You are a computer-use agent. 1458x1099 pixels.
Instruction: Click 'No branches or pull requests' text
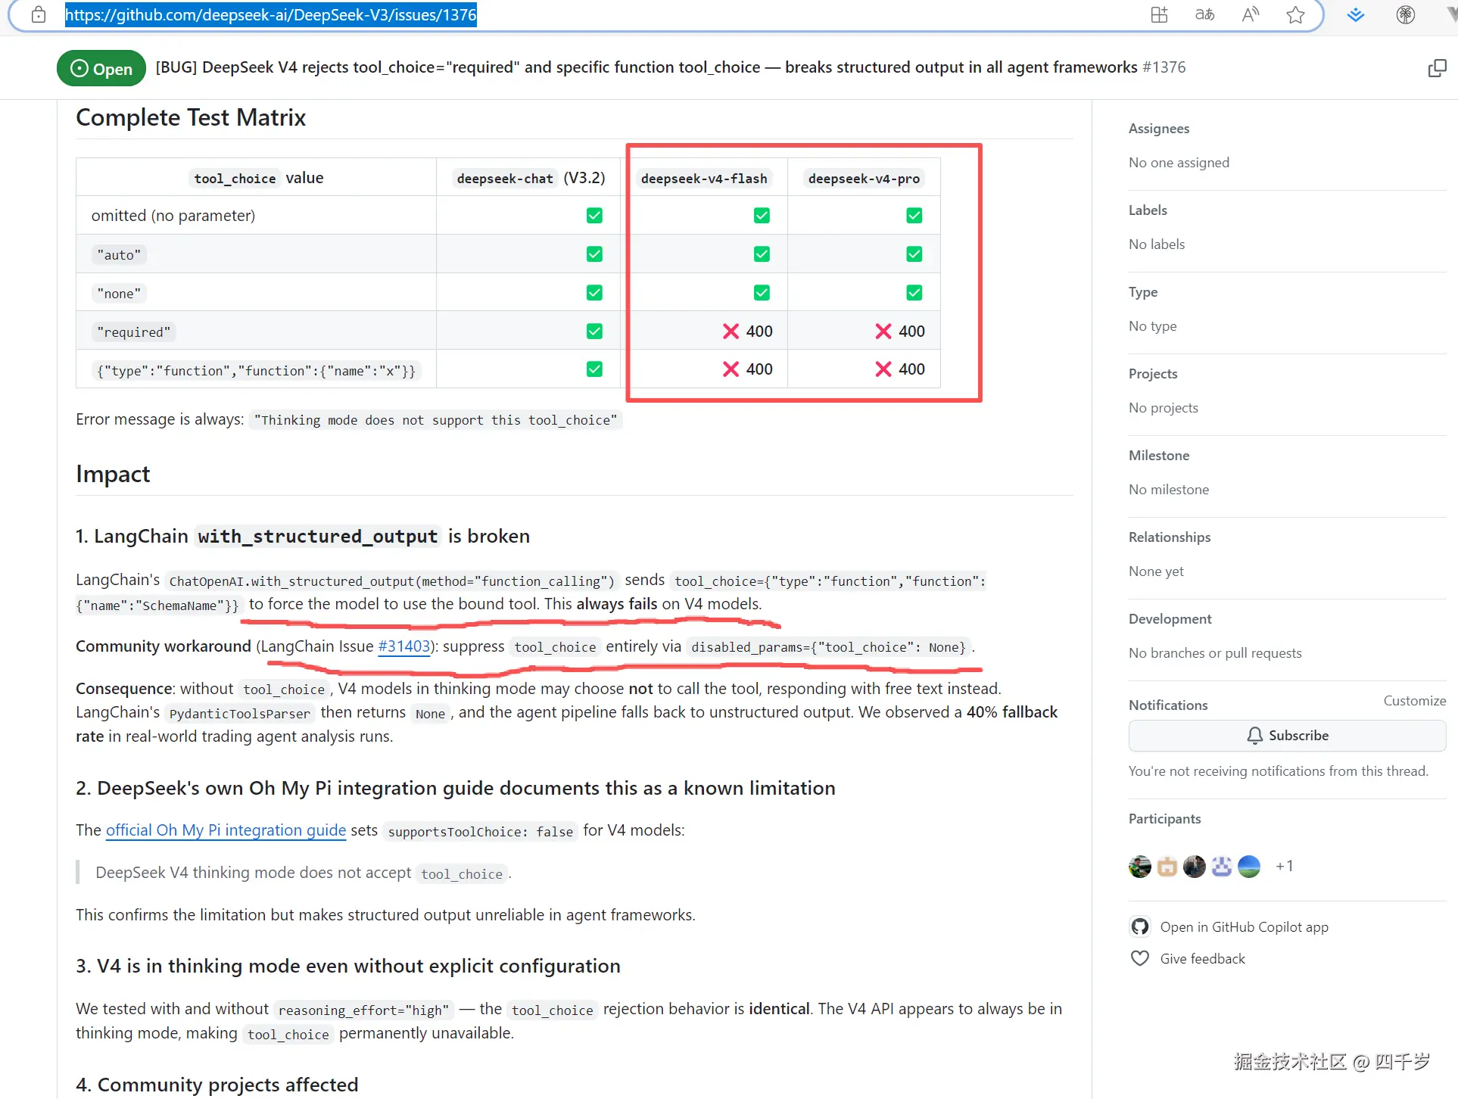coord(1215,653)
